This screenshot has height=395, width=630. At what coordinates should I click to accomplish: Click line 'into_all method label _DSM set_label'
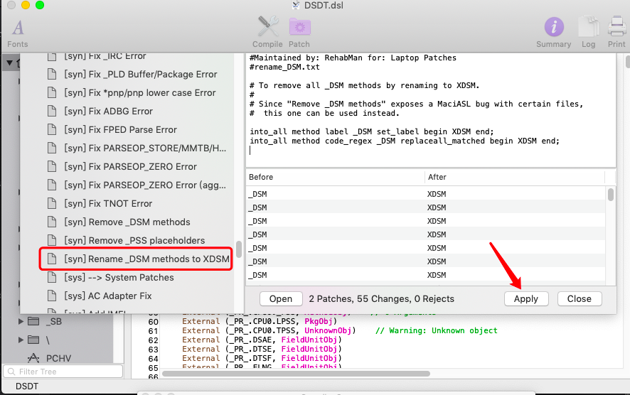point(372,131)
